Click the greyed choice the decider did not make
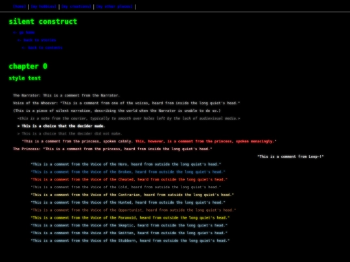 (69, 134)
